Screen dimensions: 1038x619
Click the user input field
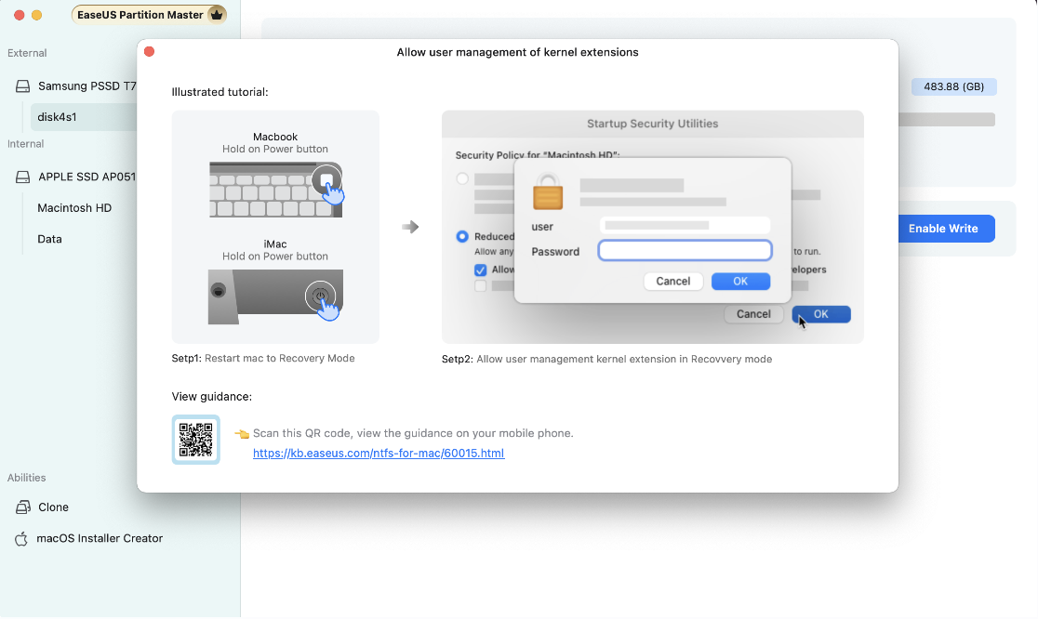[685, 226]
